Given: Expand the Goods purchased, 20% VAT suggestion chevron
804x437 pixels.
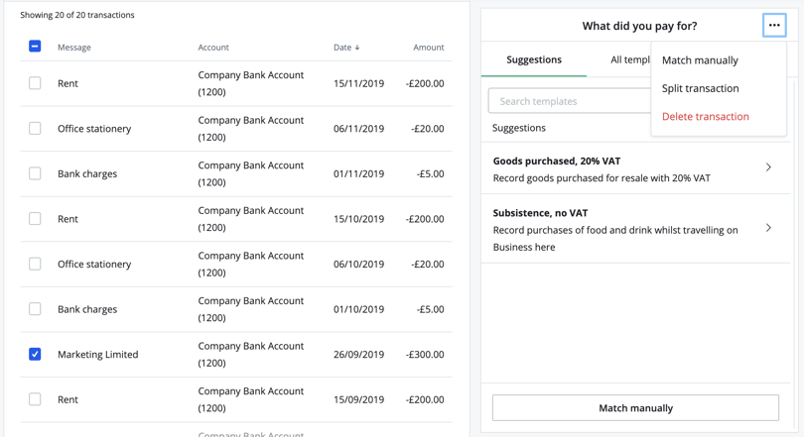Looking at the screenshot, I should [x=768, y=167].
